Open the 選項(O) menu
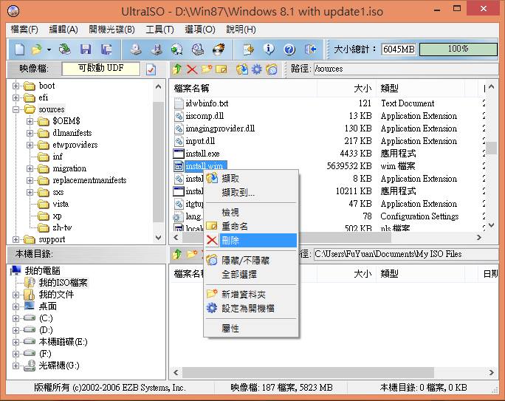The image size is (505, 401). (200, 30)
